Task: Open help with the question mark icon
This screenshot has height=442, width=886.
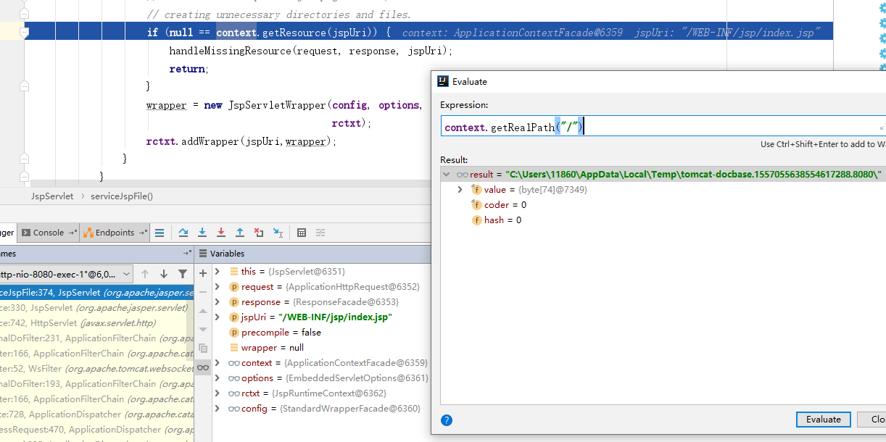Action: (x=447, y=420)
